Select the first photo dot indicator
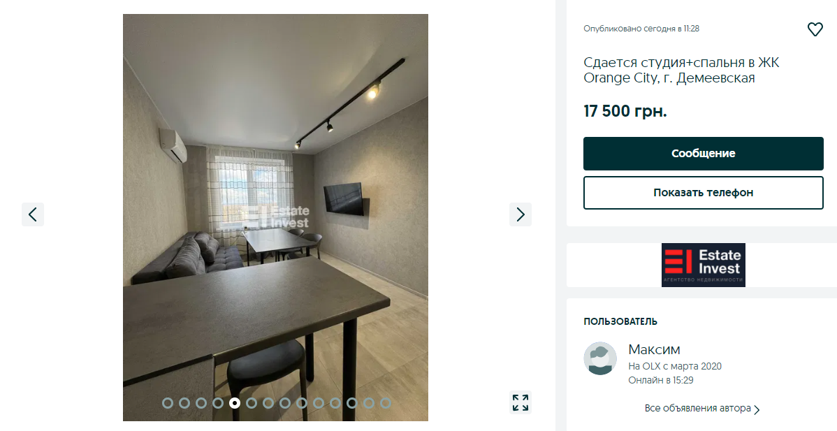Image resolution: width=837 pixels, height=431 pixels. [168, 403]
